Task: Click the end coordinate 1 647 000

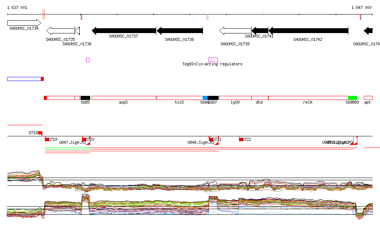Action: [361, 7]
